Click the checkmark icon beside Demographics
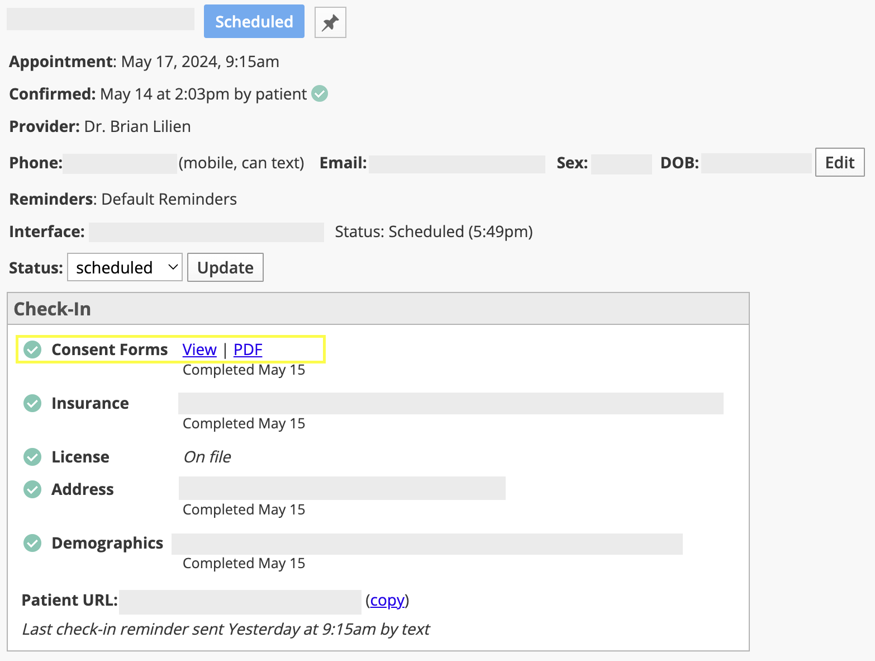 pos(32,543)
